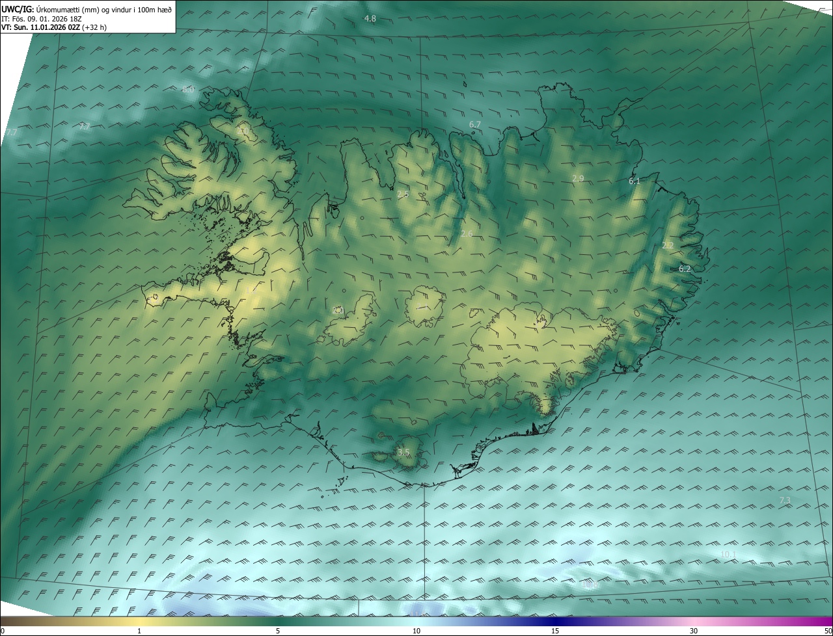Viewport: 833px width, 636px height.
Task: Click the 1 tick on the color scale
Action: (x=139, y=631)
